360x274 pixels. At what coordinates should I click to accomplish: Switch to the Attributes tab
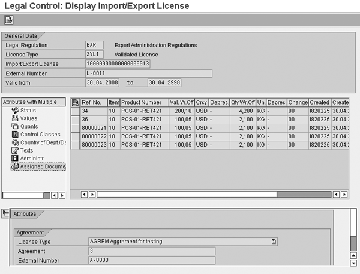tap(25, 214)
